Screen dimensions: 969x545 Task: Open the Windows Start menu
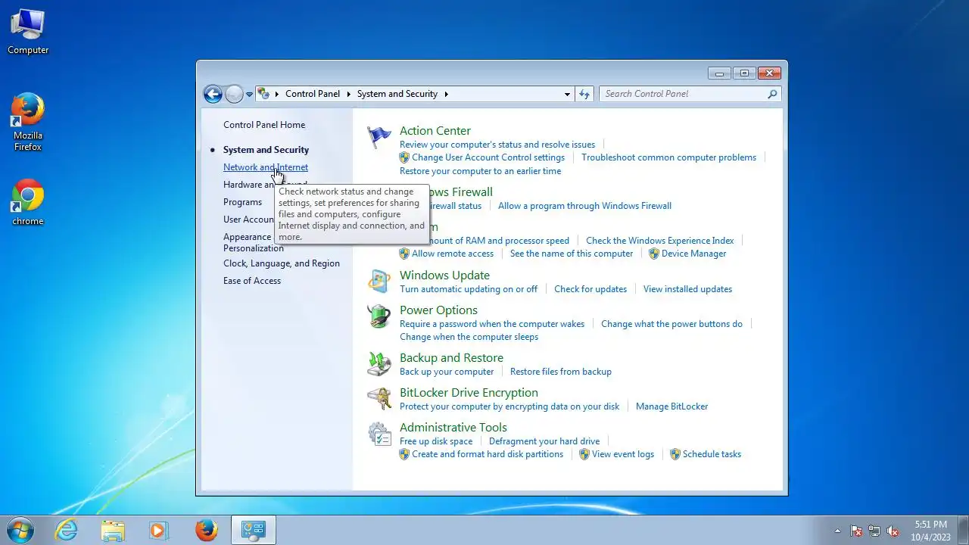(x=20, y=530)
